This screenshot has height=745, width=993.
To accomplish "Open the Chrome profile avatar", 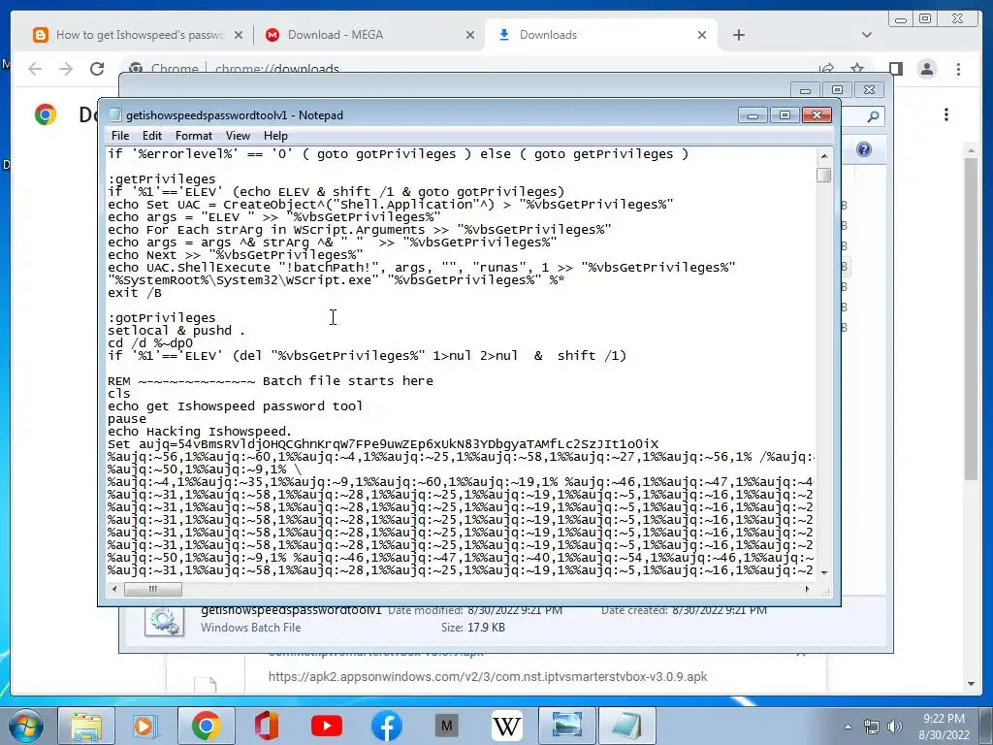I will [927, 69].
